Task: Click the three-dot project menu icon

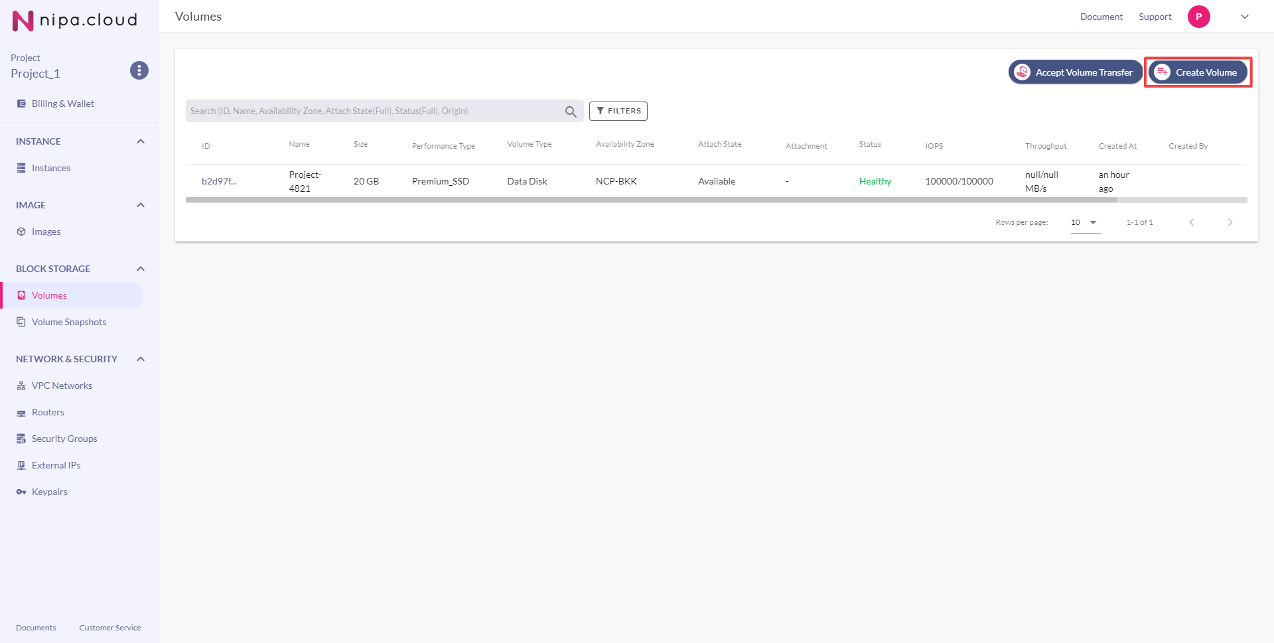Action: [x=139, y=70]
